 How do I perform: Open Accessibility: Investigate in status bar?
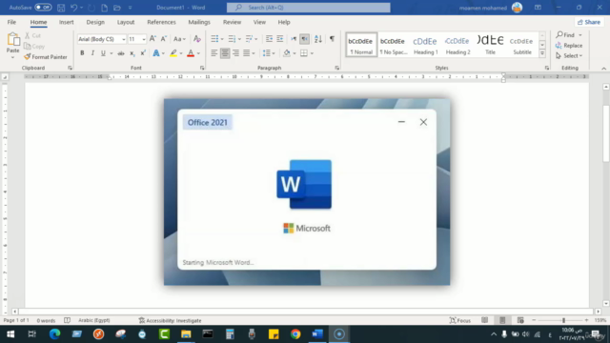pyautogui.click(x=170, y=320)
